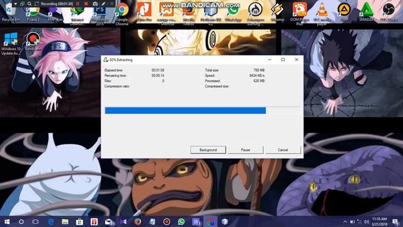Screen dimensions: 403x227
Task: Open the Windows Start menu
Action: (x=7, y=221)
